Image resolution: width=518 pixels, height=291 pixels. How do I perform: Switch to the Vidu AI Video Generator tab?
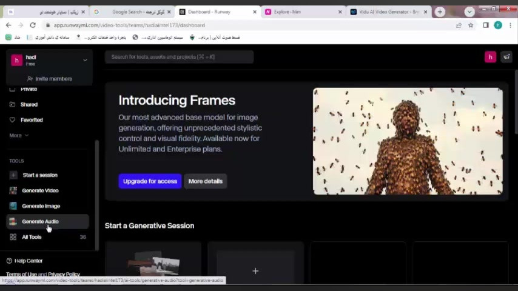click(x=388, y=12)
